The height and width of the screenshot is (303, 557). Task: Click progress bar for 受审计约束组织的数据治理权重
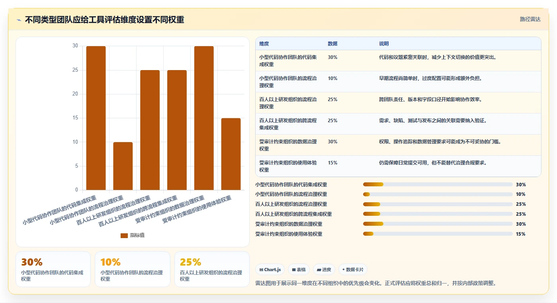click(x=438, y=224)
